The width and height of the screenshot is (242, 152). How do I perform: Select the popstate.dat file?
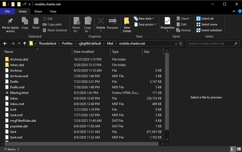(x=19, y=126)
